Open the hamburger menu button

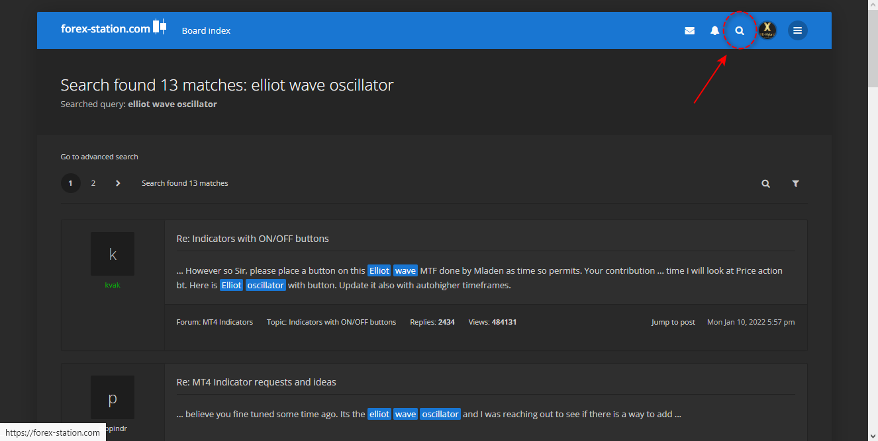tap(797, 30)
